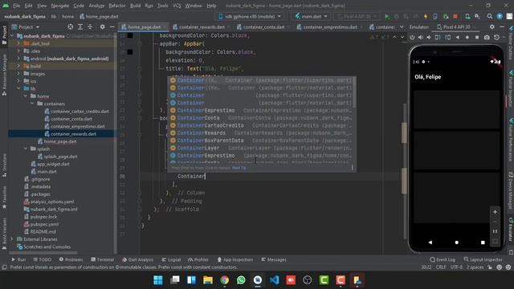Select ContainerCartaoCredito autocomplete suggestion
Viewport: 514px width, 289px height.
pos(262,125)
